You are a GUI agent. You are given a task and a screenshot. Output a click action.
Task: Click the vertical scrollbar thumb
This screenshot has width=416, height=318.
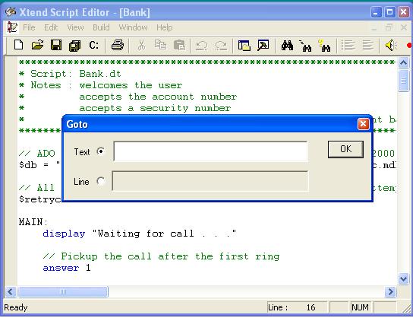[x=404, y=81]
